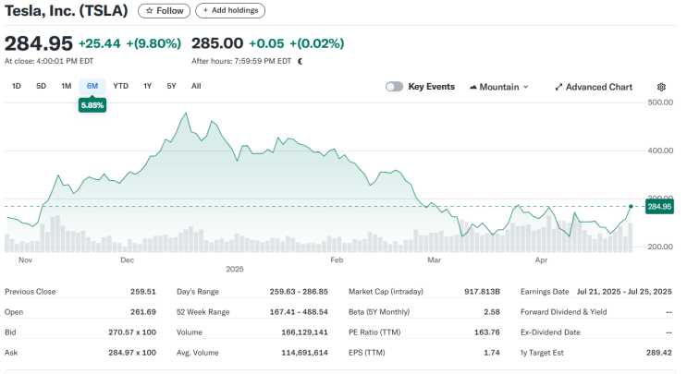Open chart settings gear icon
The height and width of the screenshot is (374, 687).
coord(661,87)
